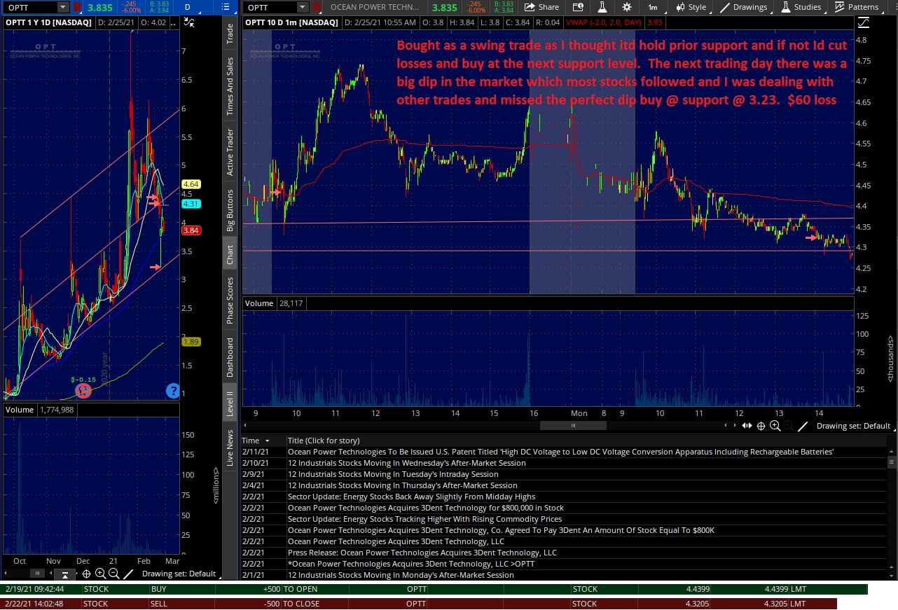Open the 1m timeframe selector
Screen dimensions: 898x610
pos(653,7)
